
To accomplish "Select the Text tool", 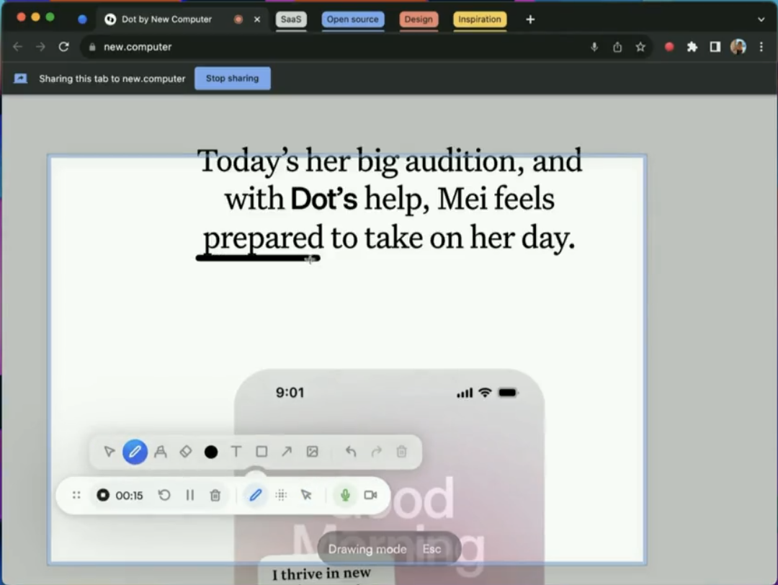I will pos(236,452).
